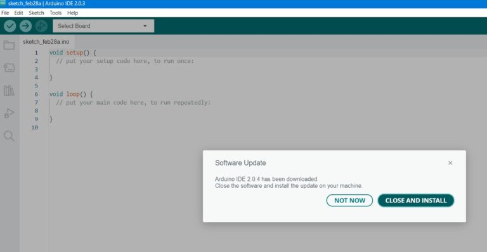Click the NOT NOW button

[349, 201]
